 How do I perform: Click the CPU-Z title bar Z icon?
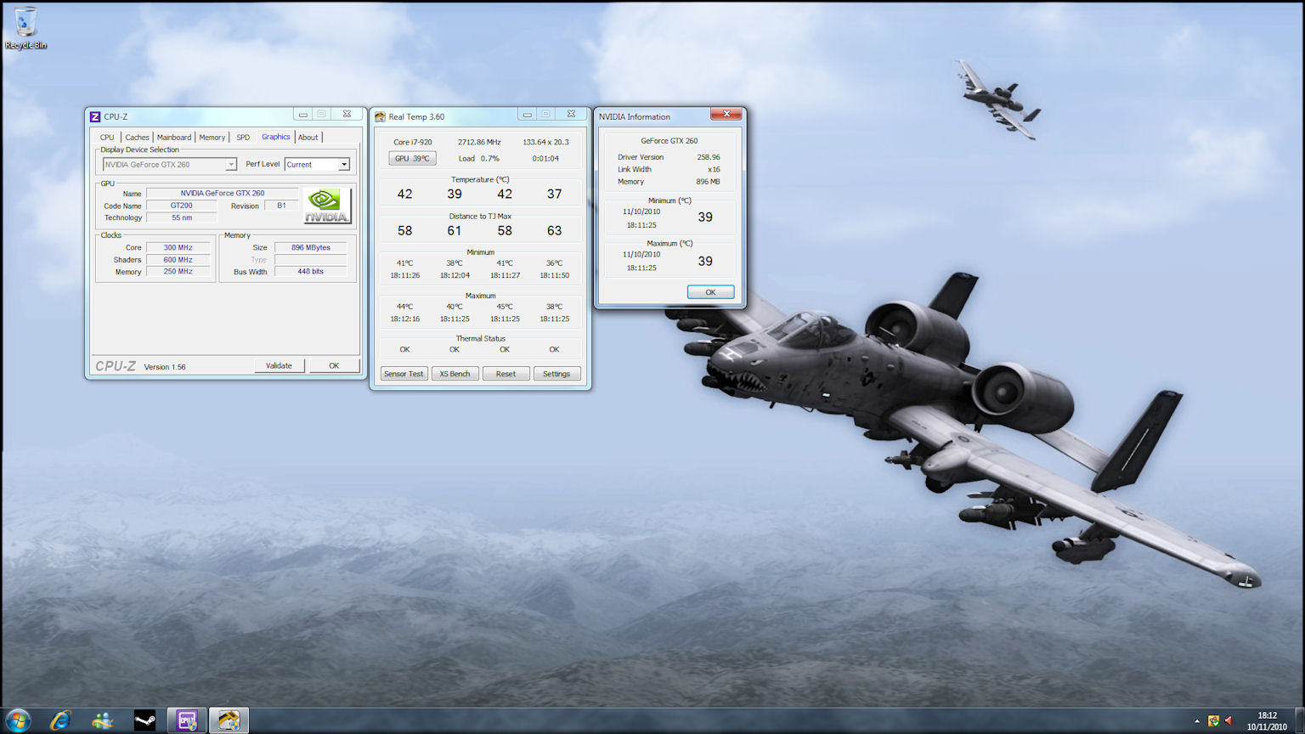point(95,116)
